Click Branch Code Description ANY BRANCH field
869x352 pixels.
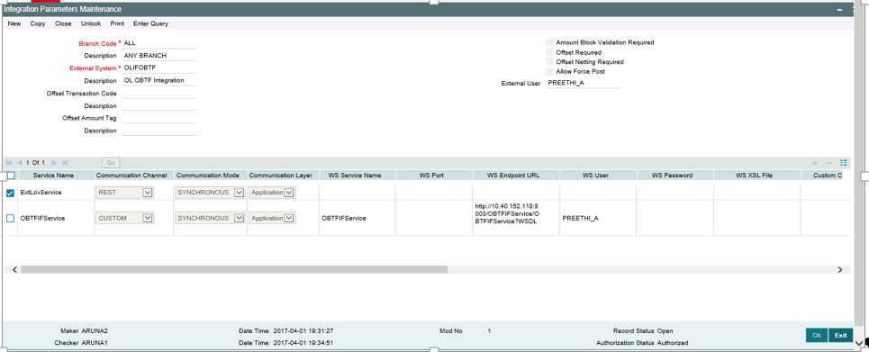point(159,56)
